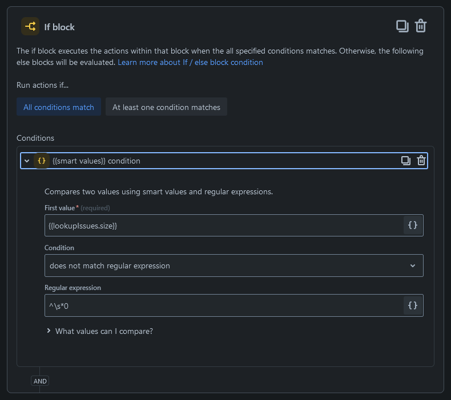
Task: Collapse the smart values condition chevron
Action: pos(27,161)
